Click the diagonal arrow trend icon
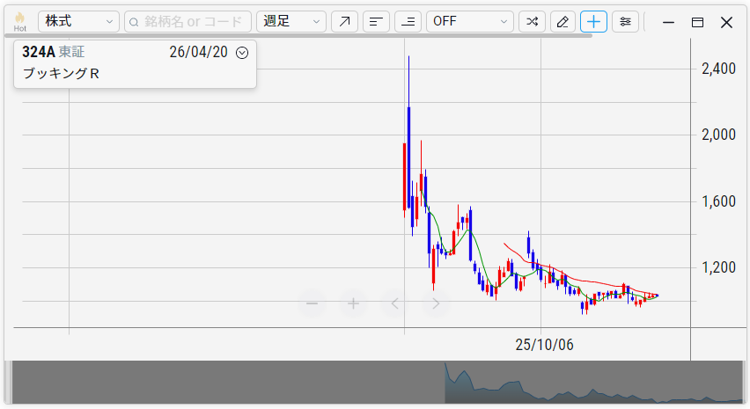The height and width of the screenshot is (409, 750). click(x=344, y=22)
